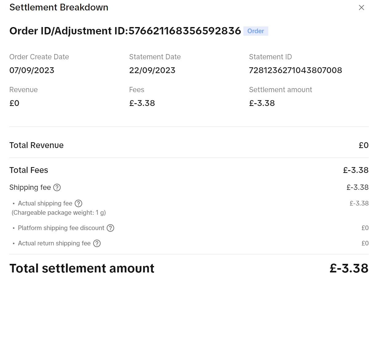Click the Settlement amount summary value
Screen dimensions: 378x348
point(262,103)
